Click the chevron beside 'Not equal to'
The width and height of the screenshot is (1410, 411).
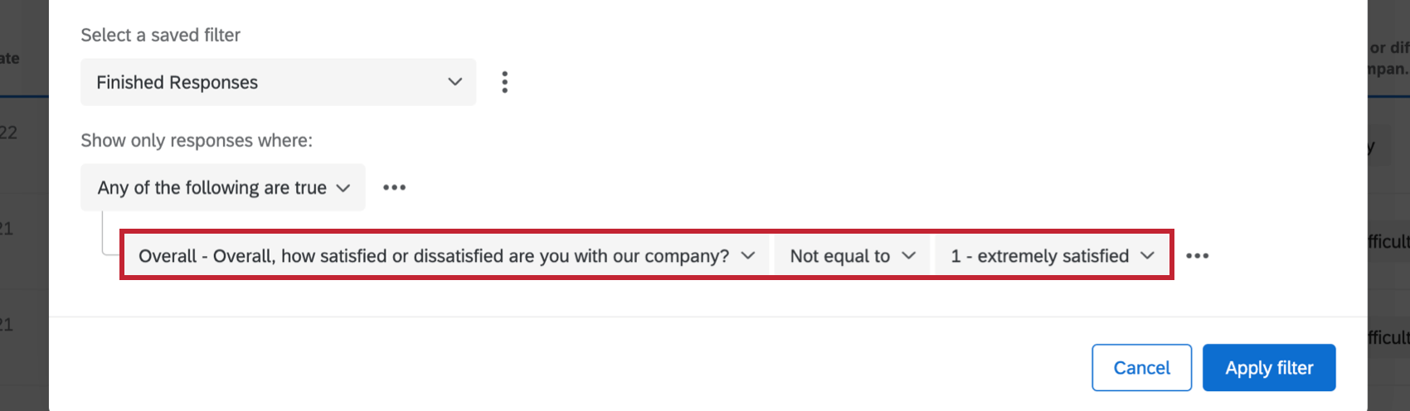coord(909,256)
